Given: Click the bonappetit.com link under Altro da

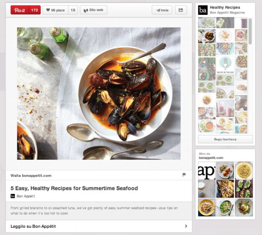Looking at the screenshot, I should pyautogui.click(x=211, y=158).
